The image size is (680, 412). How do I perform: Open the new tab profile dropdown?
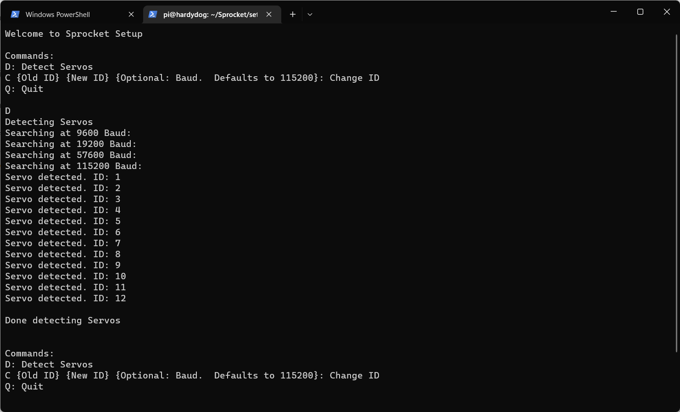click(310, 14)
